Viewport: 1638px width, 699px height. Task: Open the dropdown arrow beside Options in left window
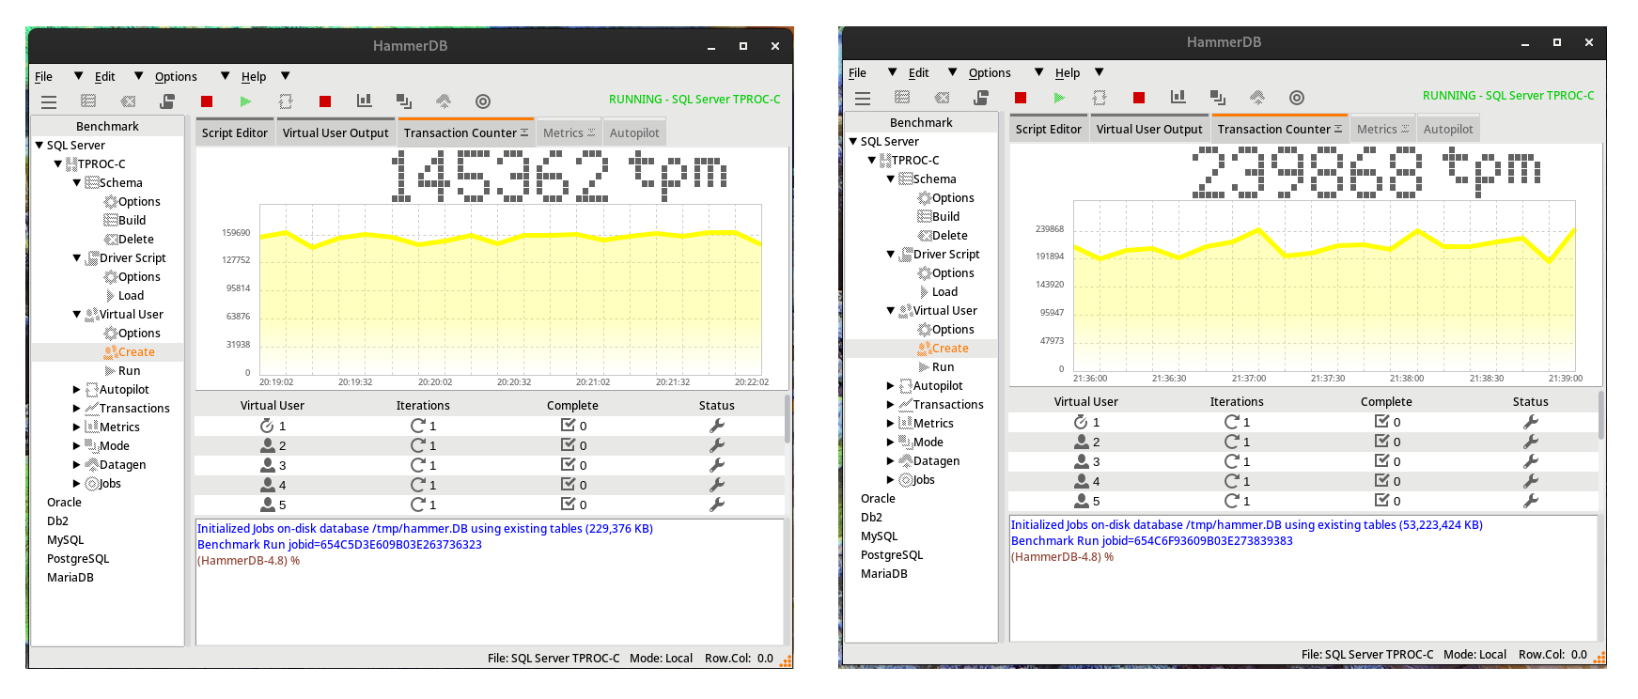tap(226, 76)
